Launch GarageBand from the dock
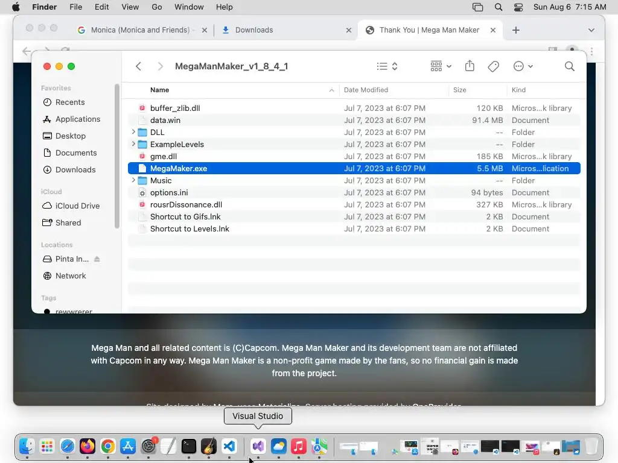This screenshot has height=463, width=618. pos(209,446)
